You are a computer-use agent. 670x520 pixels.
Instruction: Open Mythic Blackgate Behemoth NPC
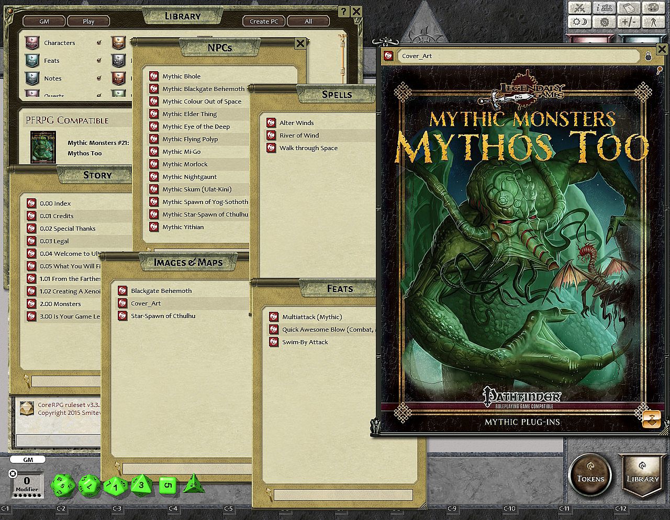204,89
